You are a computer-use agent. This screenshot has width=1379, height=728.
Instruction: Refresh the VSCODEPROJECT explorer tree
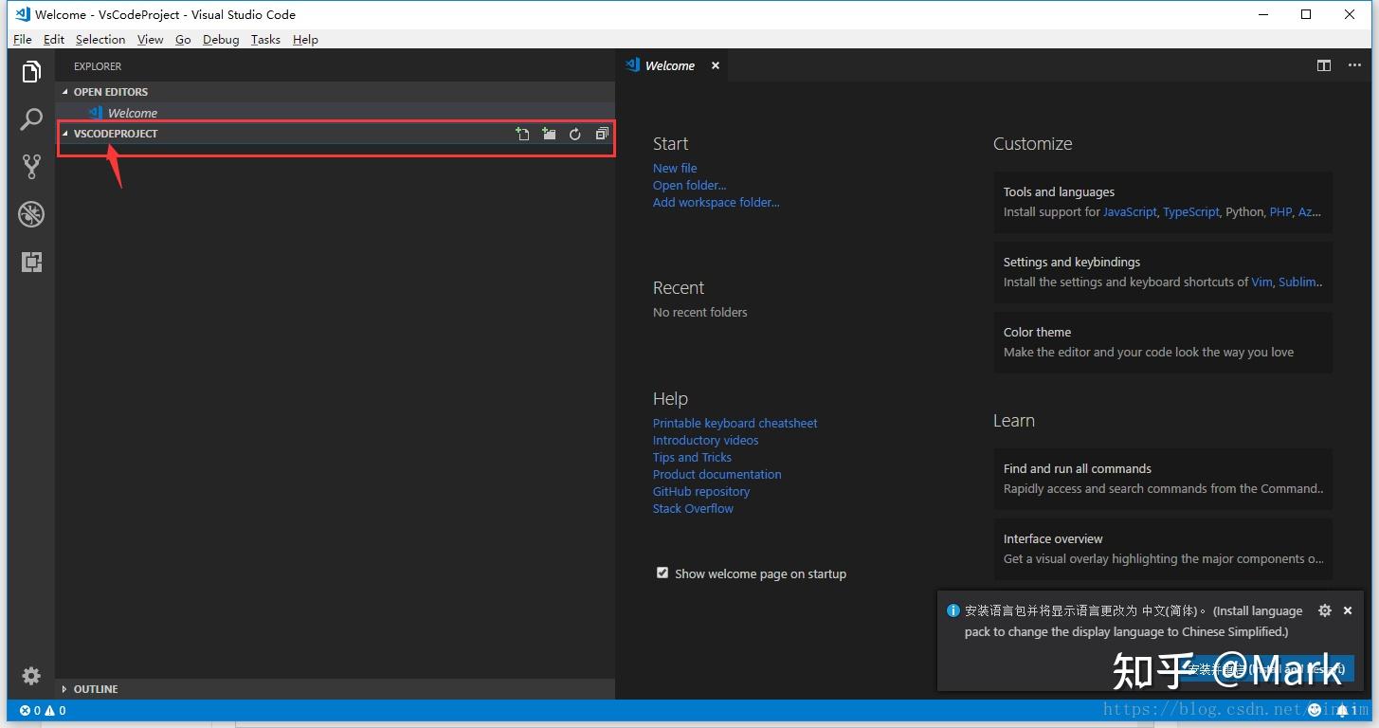574,134
